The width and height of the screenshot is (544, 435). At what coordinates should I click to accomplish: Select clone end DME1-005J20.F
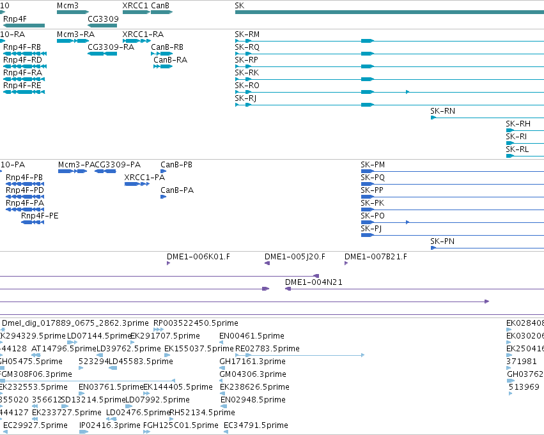click(267, 263)
